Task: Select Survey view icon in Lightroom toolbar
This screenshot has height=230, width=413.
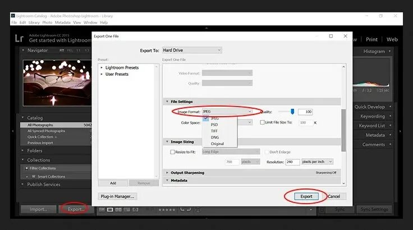Action: [127, 210]
